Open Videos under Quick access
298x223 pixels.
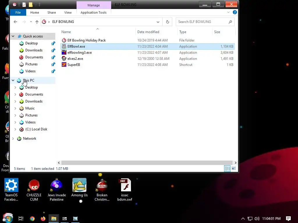(x=30, y=71)
